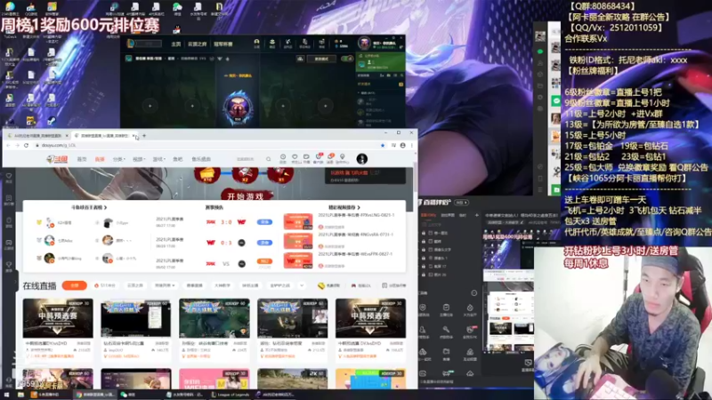Open League of Legends taskbar item
This screenshot has width=712, height=400.
(230, 395)
